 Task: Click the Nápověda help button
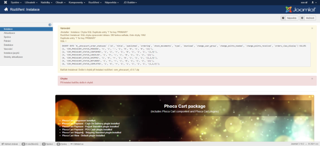[289, 18]
